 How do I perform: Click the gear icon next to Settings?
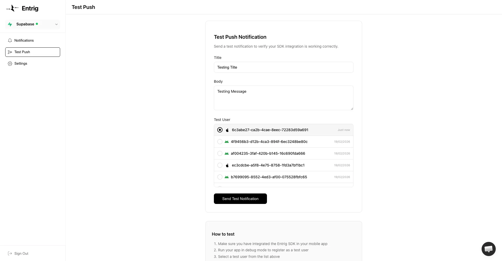click(10, 63)
